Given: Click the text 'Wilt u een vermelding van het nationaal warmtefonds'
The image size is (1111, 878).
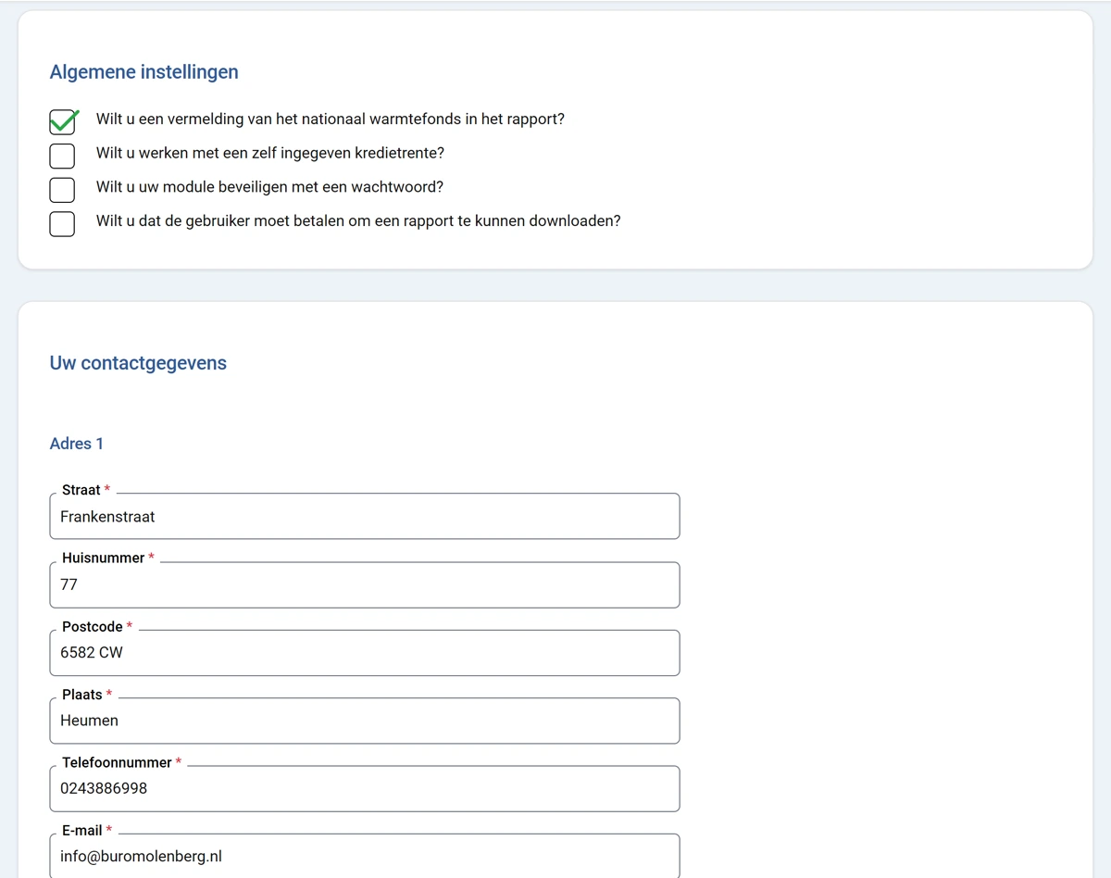Looking at the screenshot, I should coord(331,119).
